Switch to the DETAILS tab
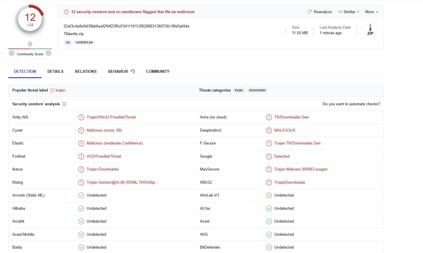 [55, 71]
